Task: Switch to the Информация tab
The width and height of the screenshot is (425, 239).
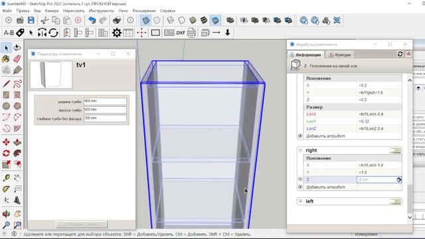Action: pos(305,54)
